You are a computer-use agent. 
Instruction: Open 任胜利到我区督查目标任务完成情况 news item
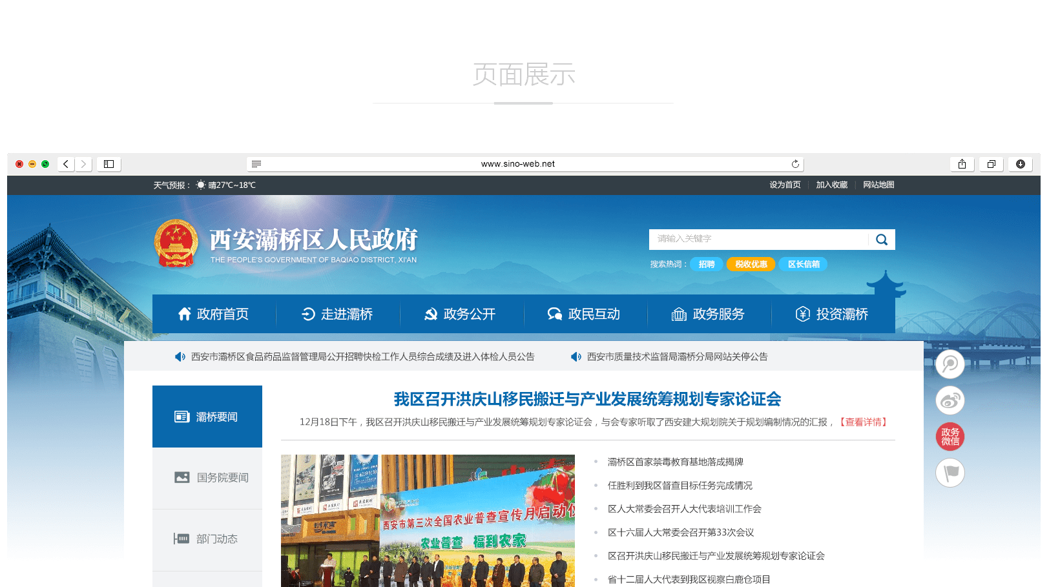click(x=680, y=485)
